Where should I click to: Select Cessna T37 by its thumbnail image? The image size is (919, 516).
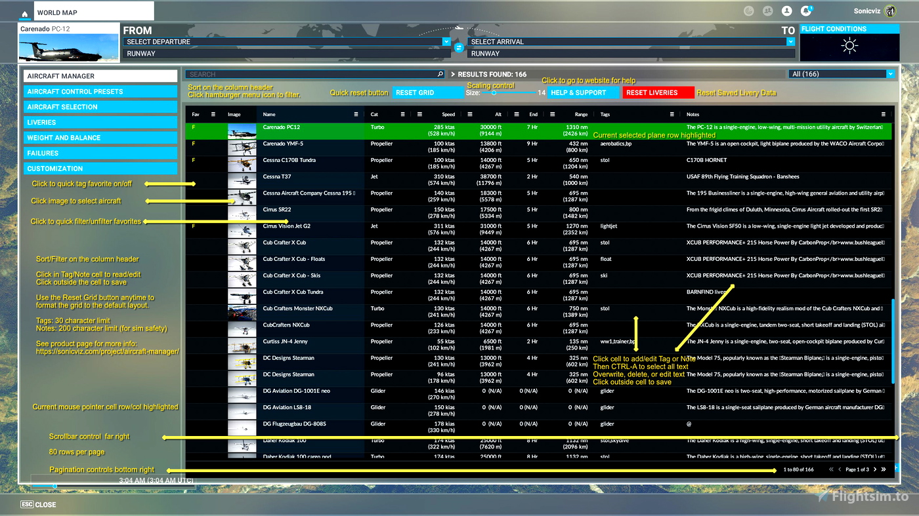[242, 181]
